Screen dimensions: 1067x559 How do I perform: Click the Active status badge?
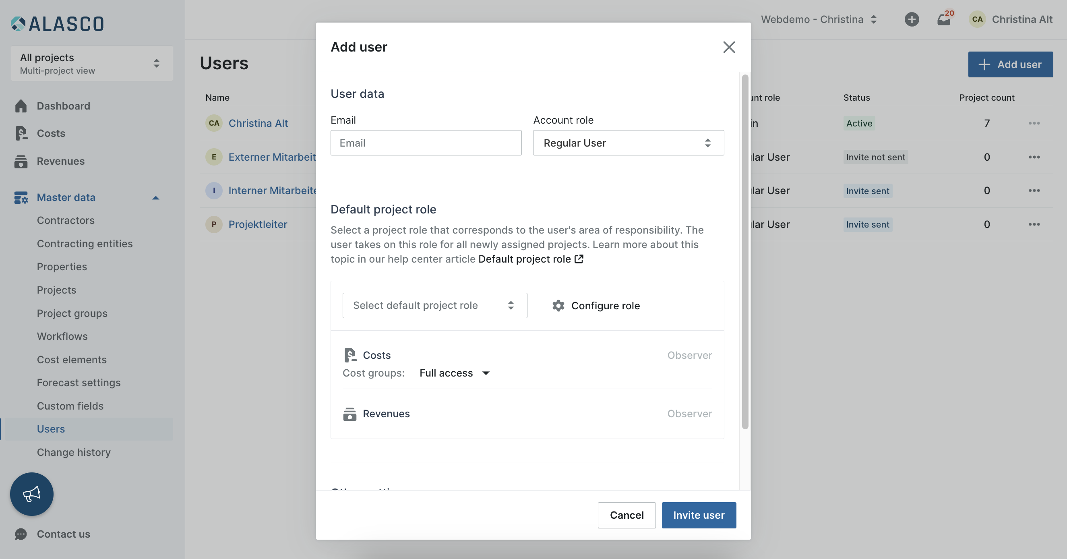pyautogui.click(x=859, y=124)
